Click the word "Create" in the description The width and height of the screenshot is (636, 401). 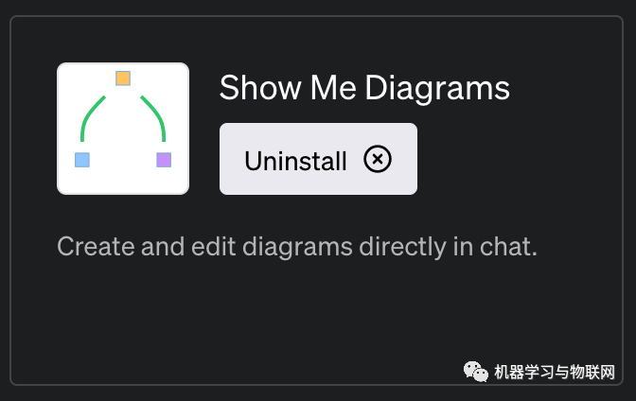click(92, 248)
